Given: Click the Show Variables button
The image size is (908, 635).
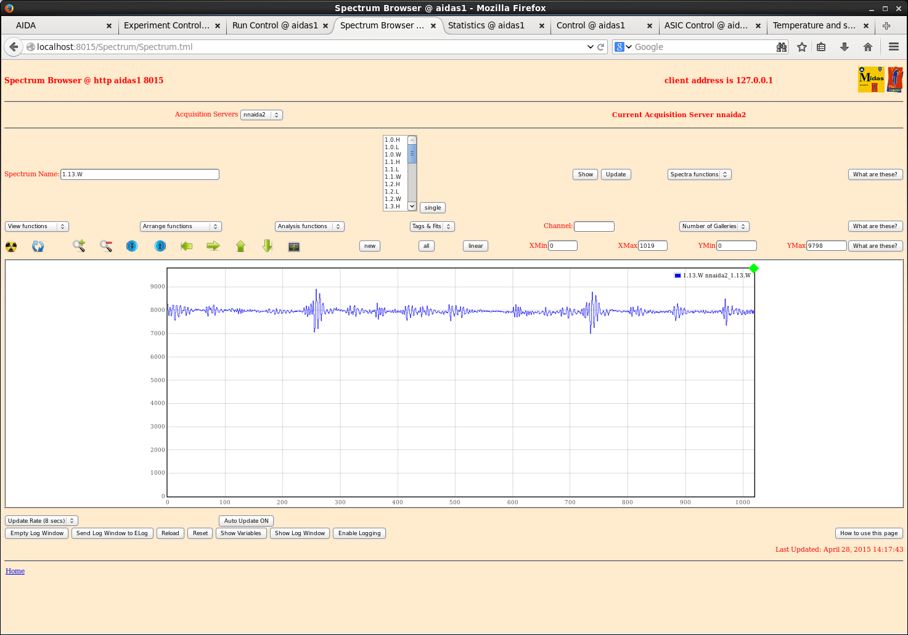Looking at the screenshot, I should (x=241, y=533).
